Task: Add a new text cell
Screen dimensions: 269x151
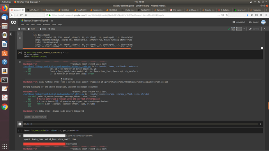Action: pos(31,29)
